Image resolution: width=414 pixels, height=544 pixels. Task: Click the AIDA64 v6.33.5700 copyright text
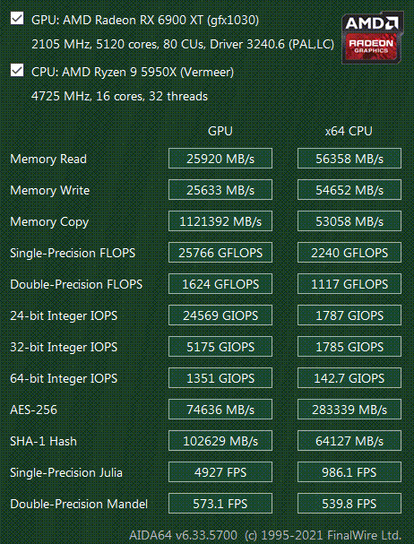coord(265,535)
